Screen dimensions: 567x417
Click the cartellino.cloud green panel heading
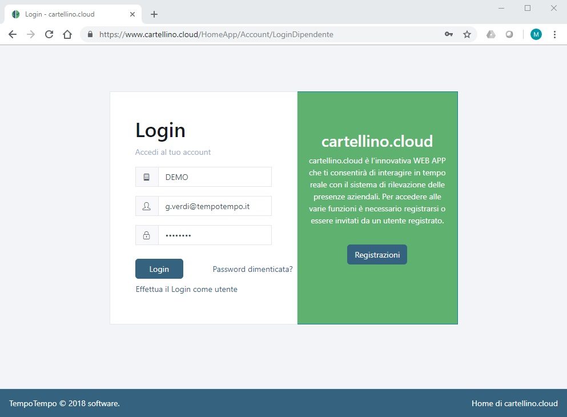[x=377, y=141]
